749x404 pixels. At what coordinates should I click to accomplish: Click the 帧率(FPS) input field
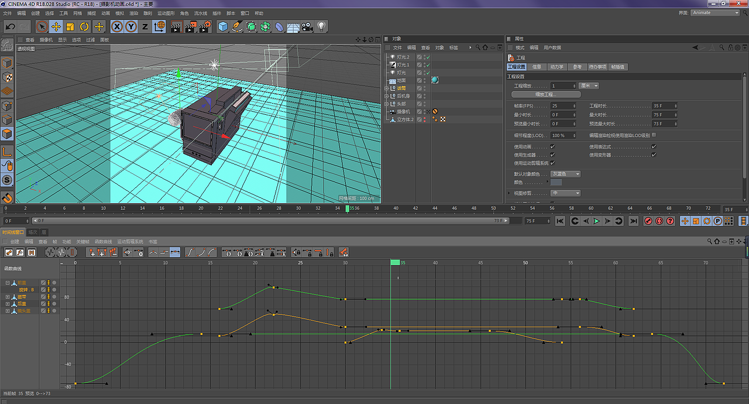564,106
